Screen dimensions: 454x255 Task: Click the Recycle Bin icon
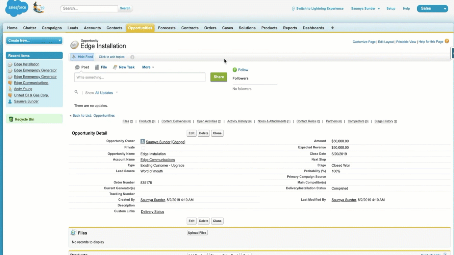[11, 119]
